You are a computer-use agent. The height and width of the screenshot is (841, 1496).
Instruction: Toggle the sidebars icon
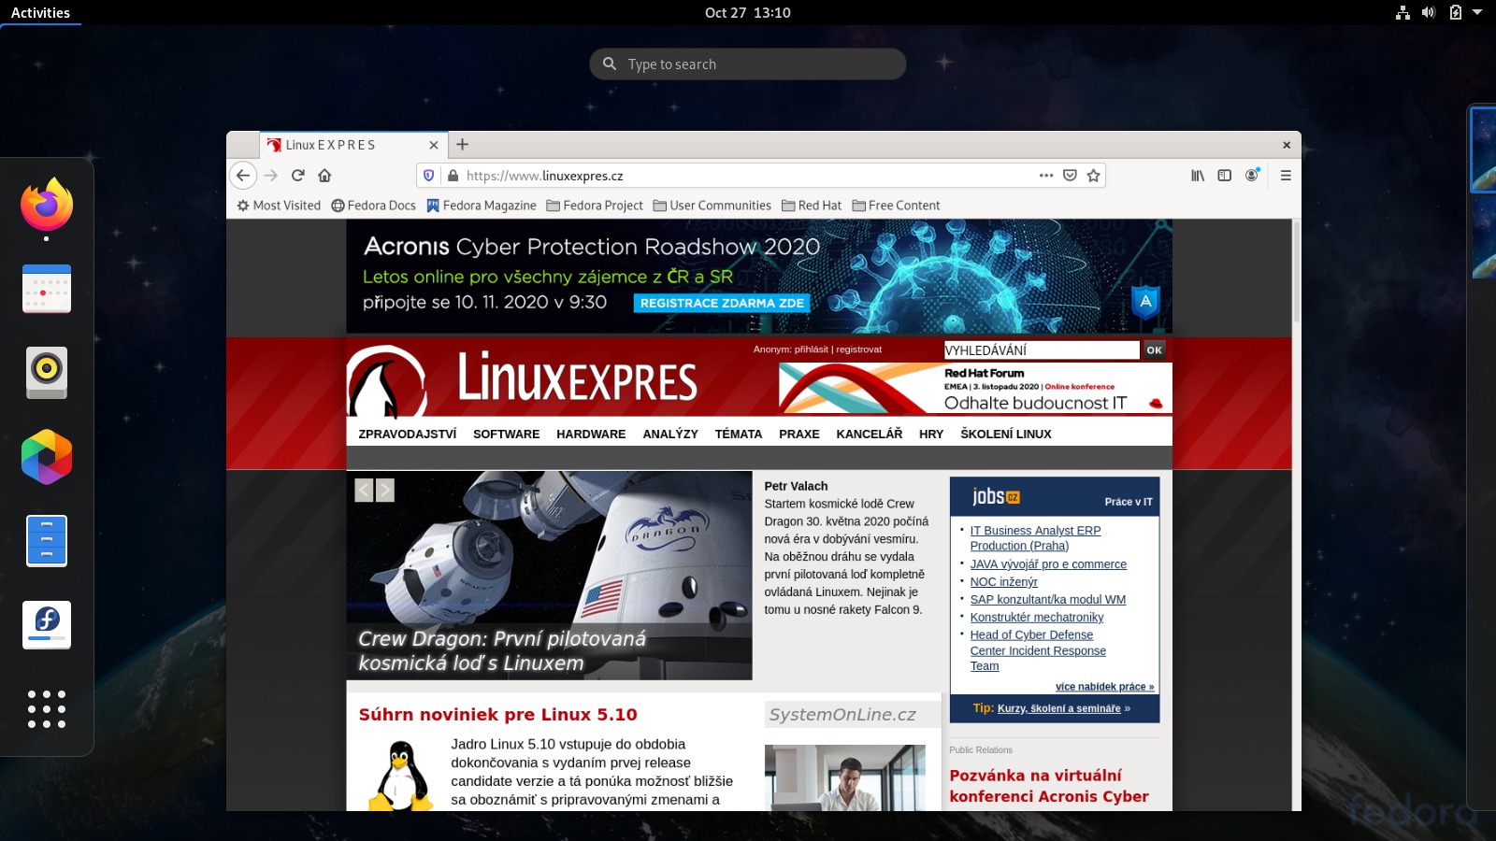(1225, 175)
